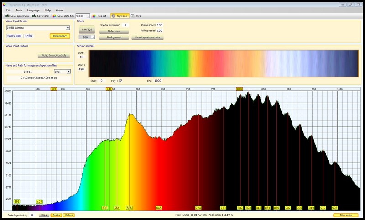Click the Save data file icon
This screenshot has width=365, height=220.
point(54,16)
